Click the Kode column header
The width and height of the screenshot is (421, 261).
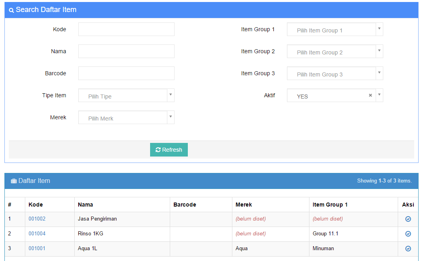coord(36,205)
